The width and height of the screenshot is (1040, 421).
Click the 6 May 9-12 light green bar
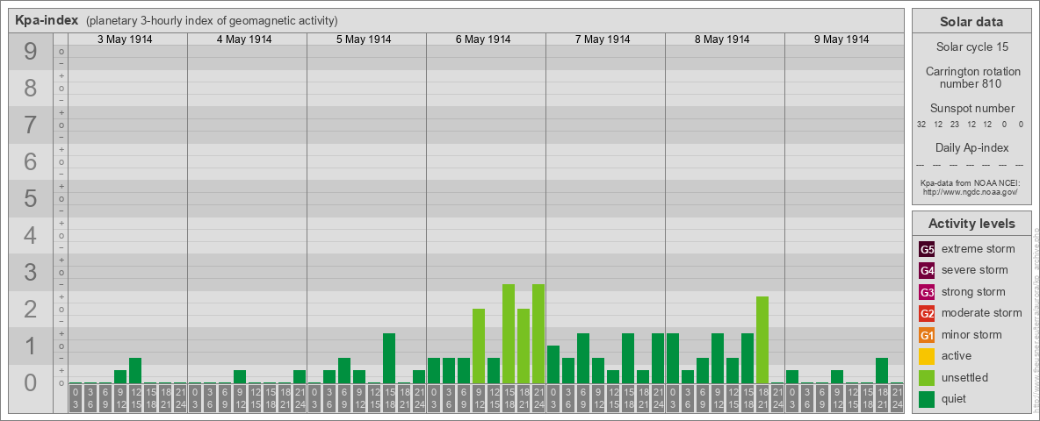(x=479, y=346)
